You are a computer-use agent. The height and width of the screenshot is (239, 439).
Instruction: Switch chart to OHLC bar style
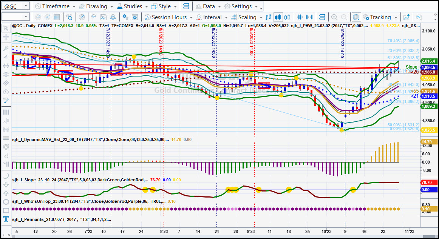coord(269,17)
